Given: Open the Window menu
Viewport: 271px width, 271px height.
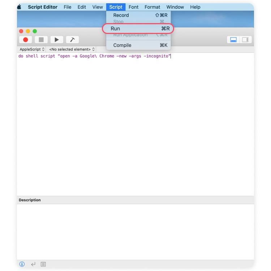Looking at the screenshot, I should pyautogui.click(x=175, y=7).
